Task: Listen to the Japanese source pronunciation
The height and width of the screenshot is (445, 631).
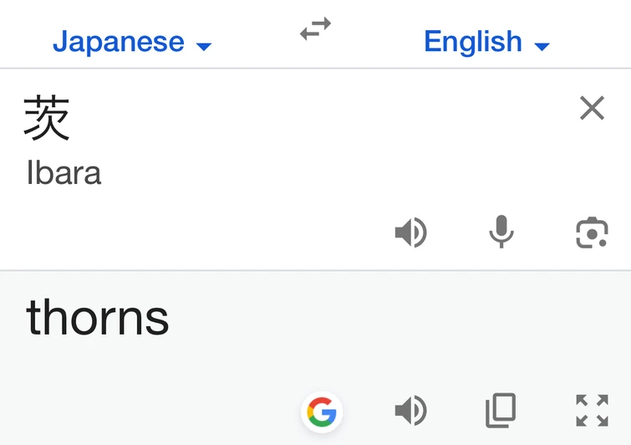Action: [410, 233]
